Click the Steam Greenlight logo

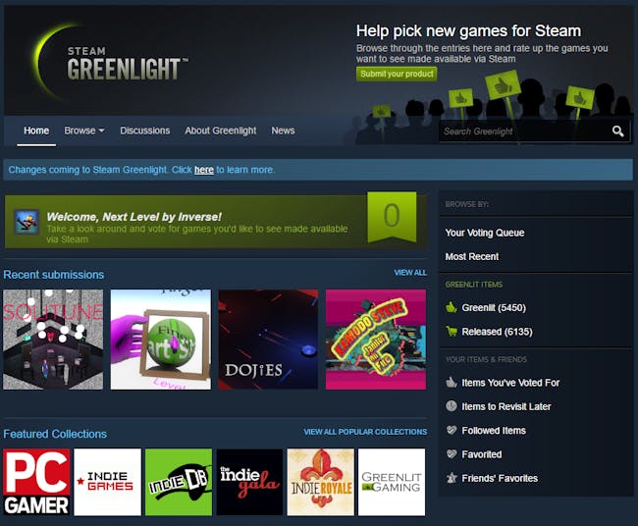[112, 63]
